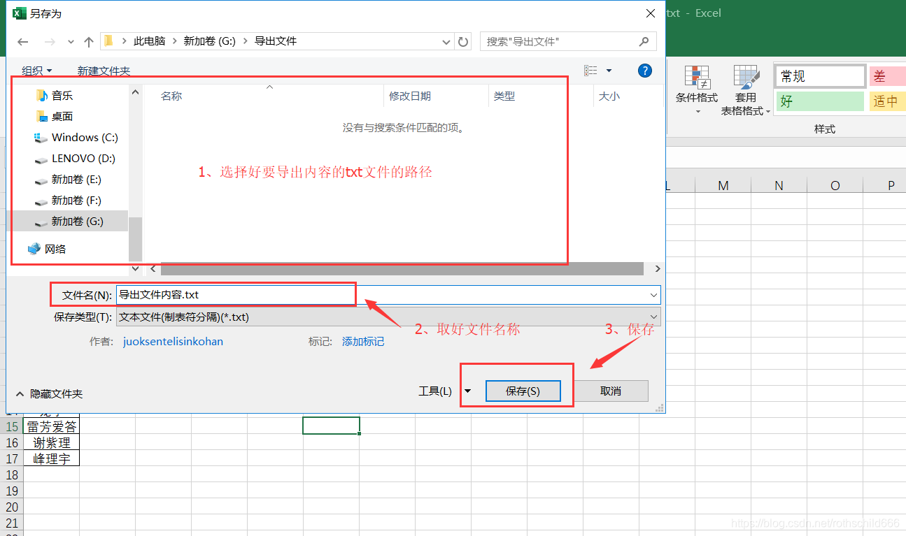Click the horizontal scrollbar right arrow
The width and height of the screenshot is (906, 536).
657,269
